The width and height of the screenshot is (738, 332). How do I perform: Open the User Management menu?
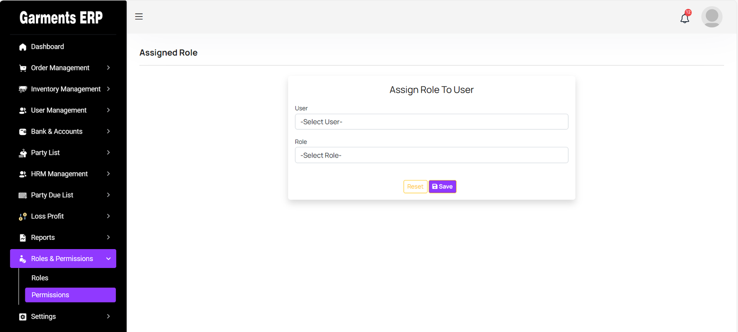[x=59, y=111]
